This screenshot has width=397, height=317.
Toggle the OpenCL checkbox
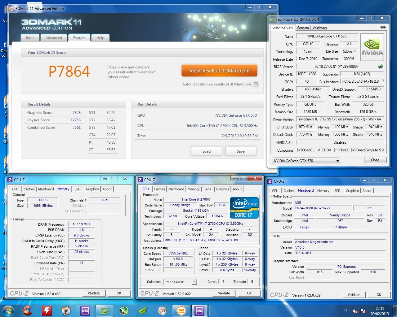[x=299, y=150]
